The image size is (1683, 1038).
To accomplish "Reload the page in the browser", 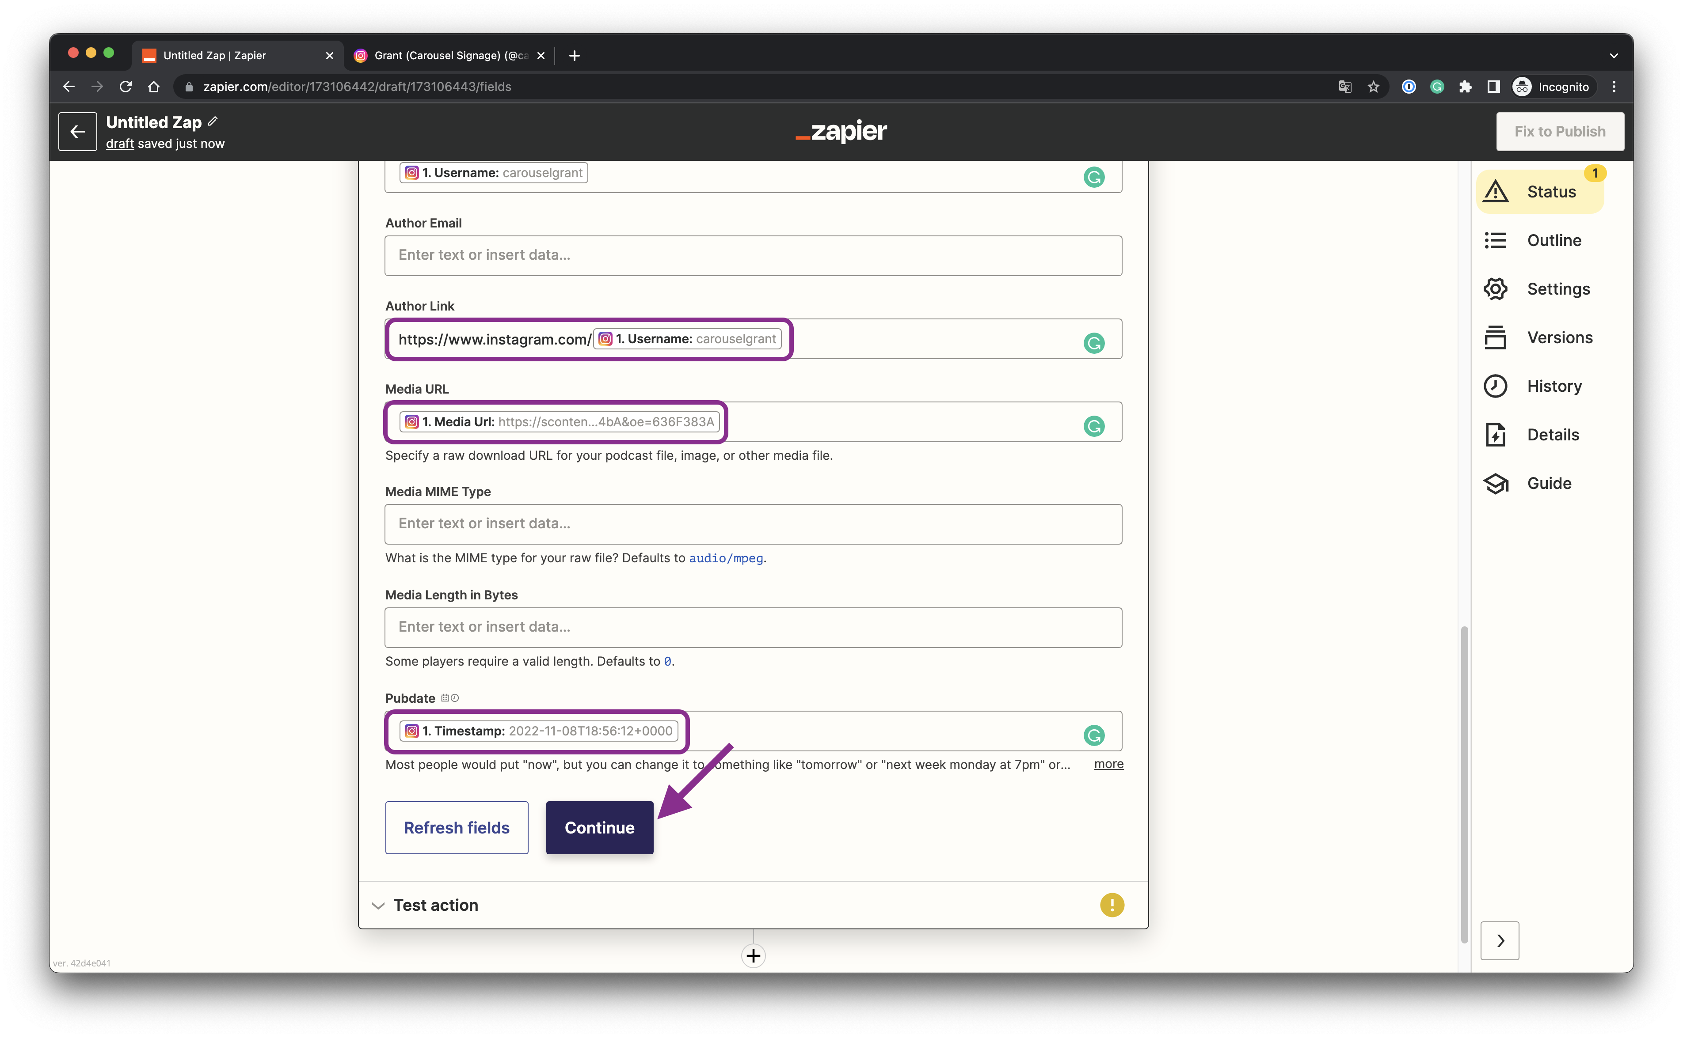I will (125, 87).
